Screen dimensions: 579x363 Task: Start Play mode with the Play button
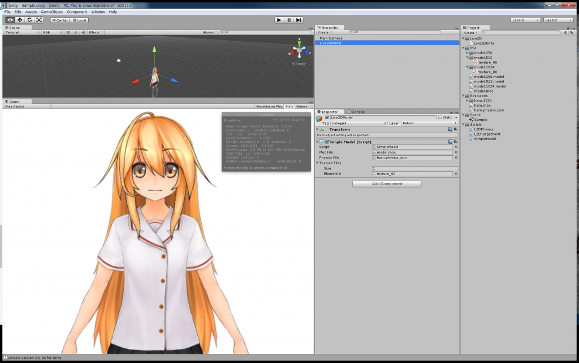[279, 20]
